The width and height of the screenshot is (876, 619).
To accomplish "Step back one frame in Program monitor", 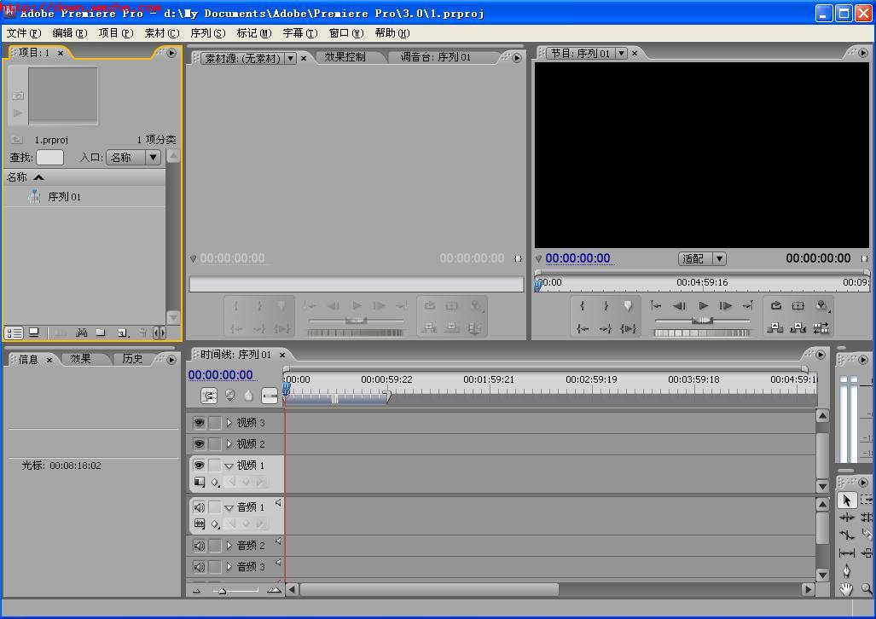I will click(679, 305).
